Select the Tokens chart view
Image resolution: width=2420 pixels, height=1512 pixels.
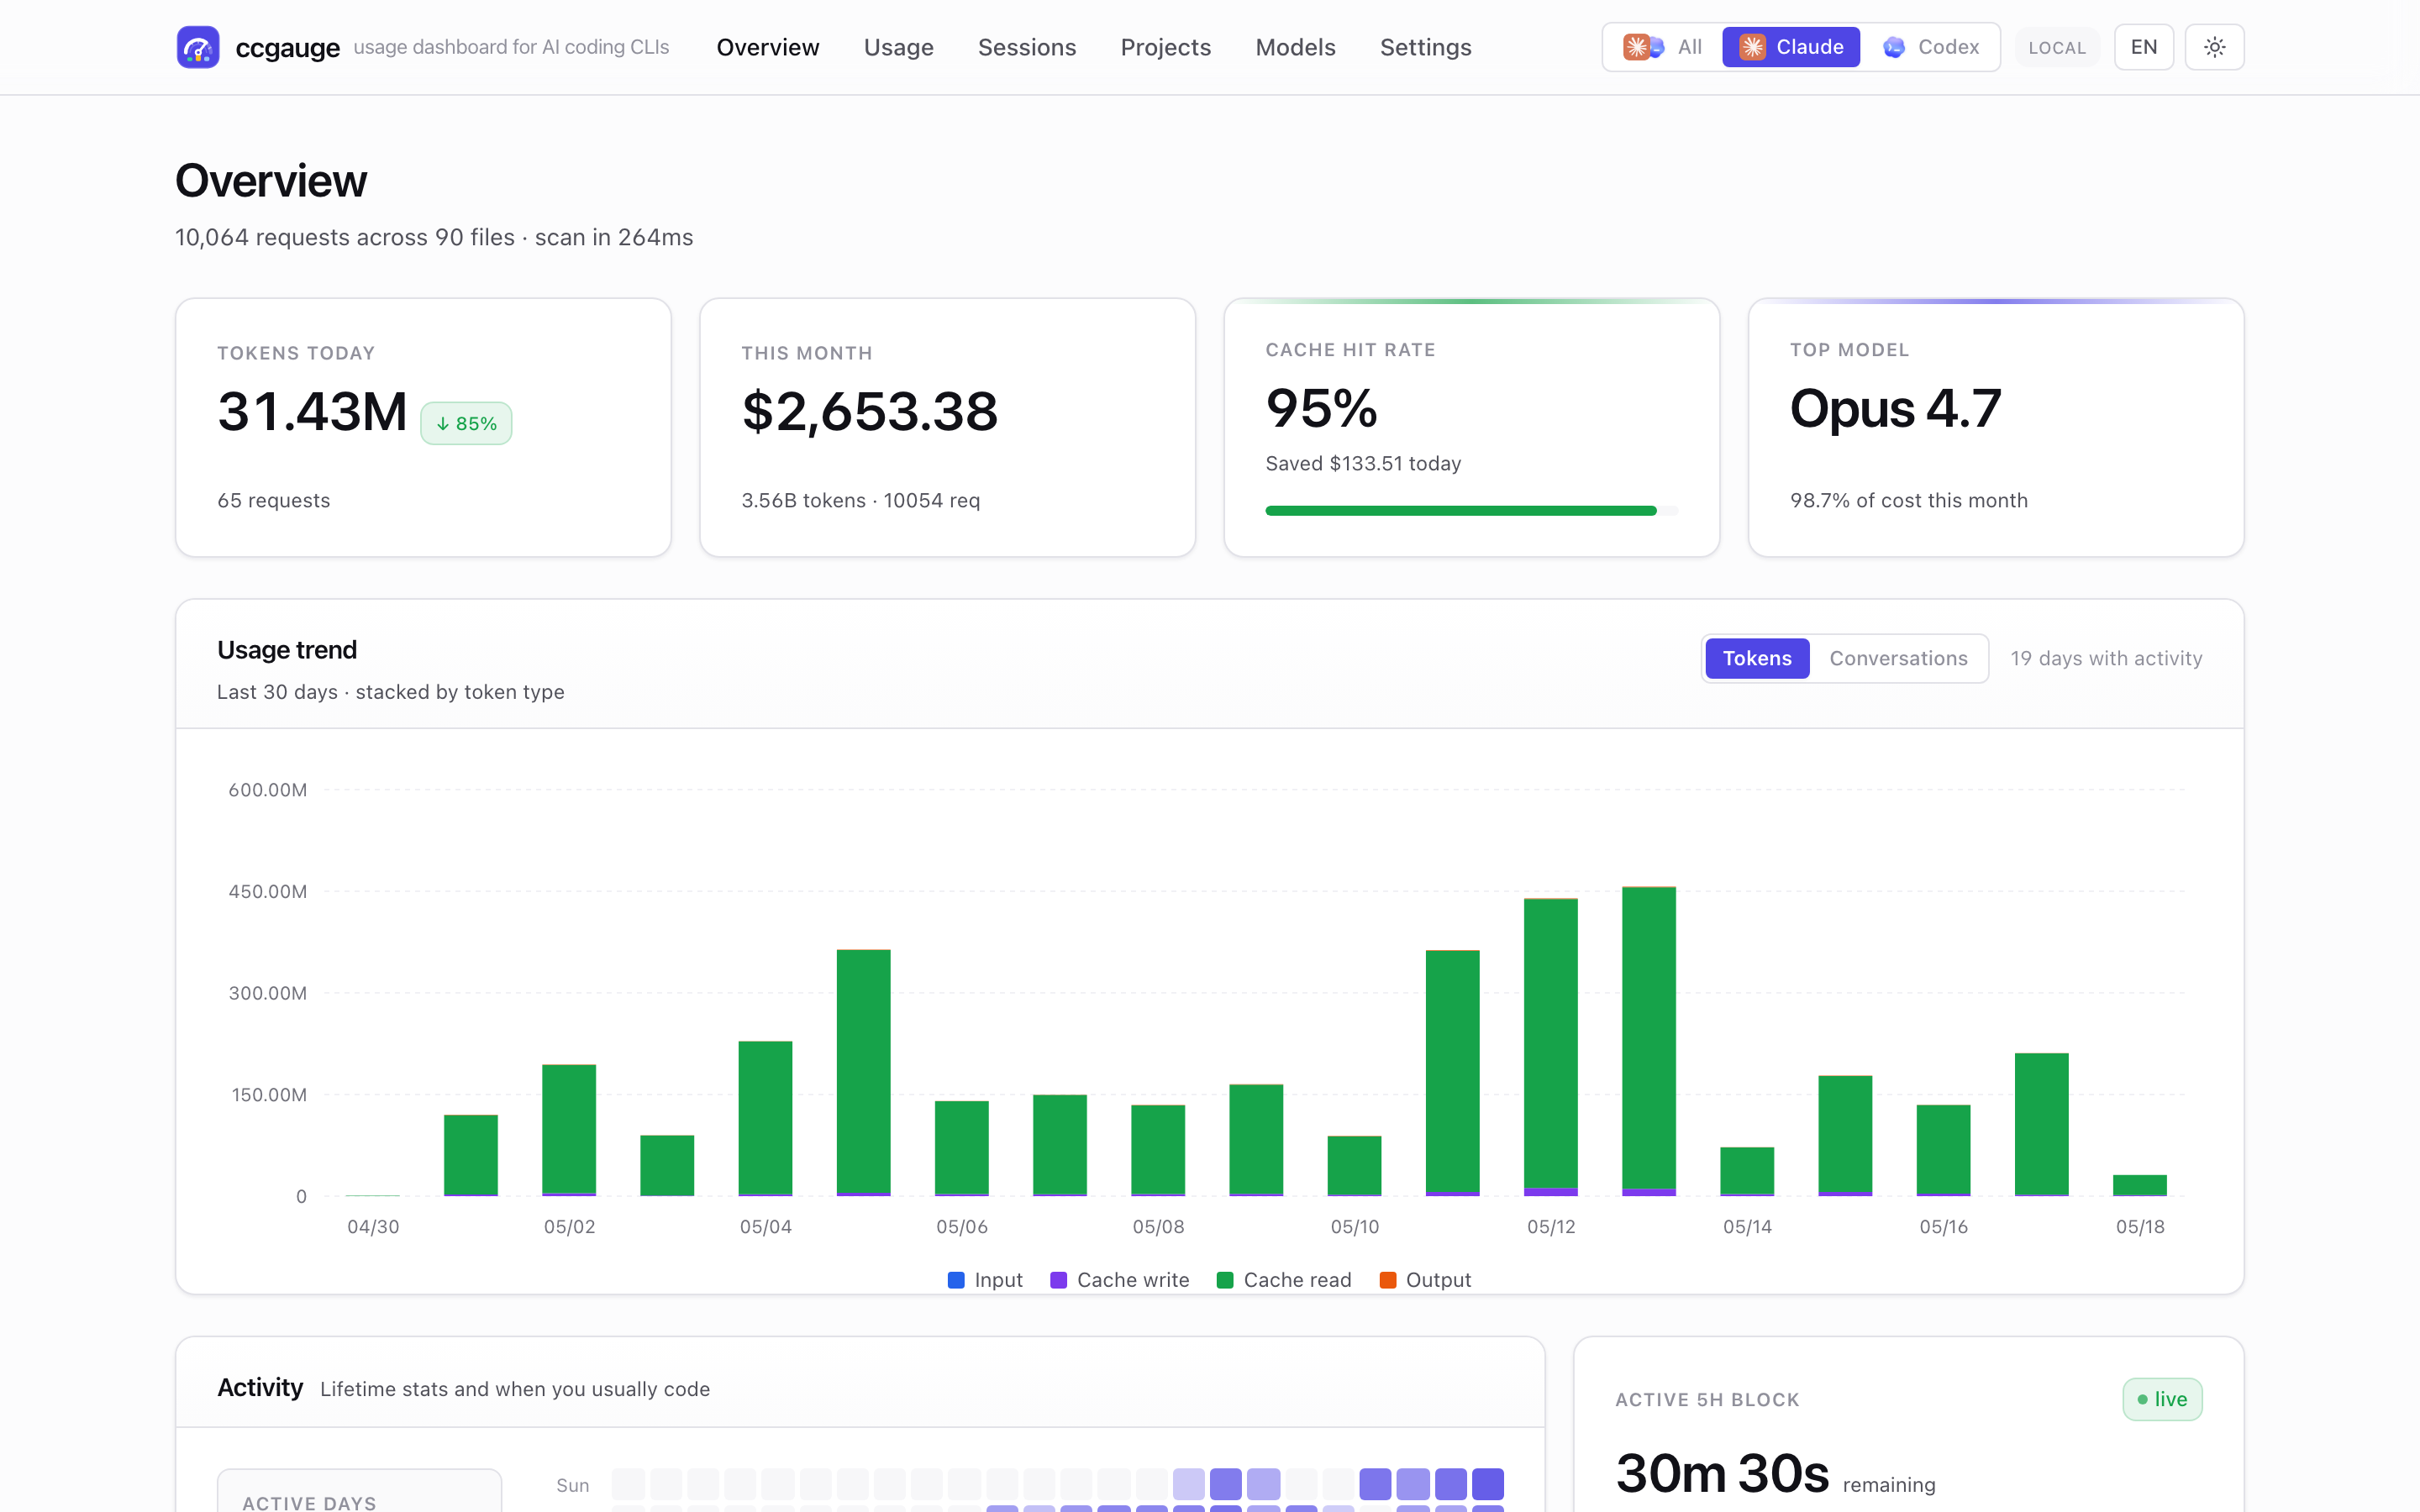(x=1757, y=658)
